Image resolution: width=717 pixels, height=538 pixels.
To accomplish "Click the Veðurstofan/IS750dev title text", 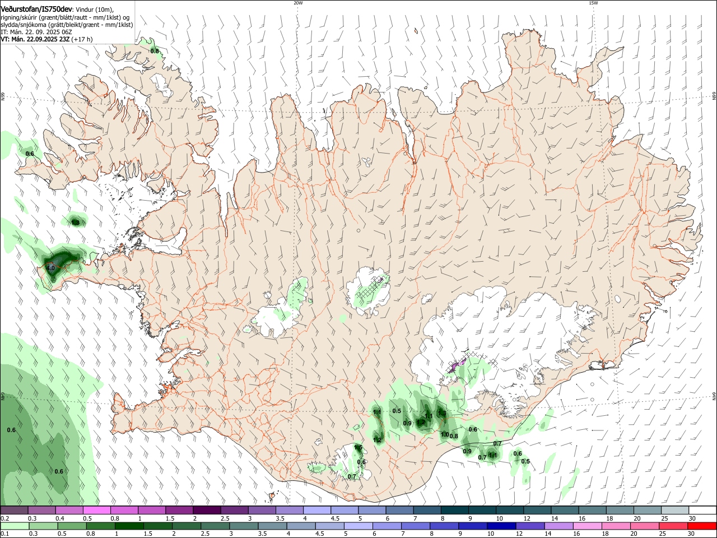I will point(37,8).
